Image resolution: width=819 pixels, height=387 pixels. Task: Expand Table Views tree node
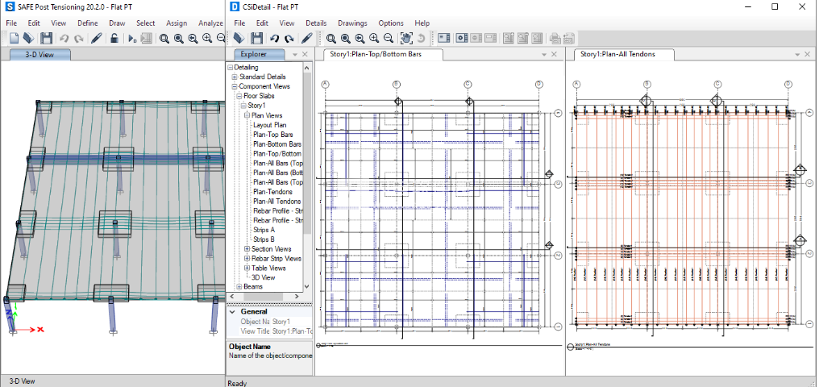click(247, 268)
